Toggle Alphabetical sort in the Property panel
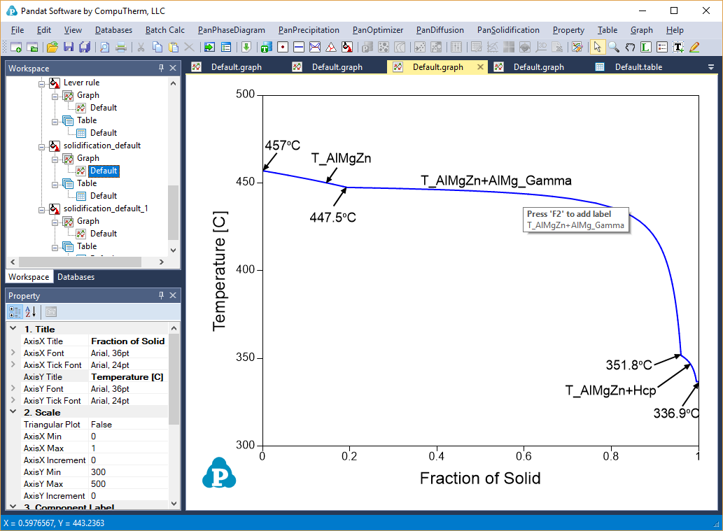This screenshot has width=723, height=531. click(x=31, y=312)
